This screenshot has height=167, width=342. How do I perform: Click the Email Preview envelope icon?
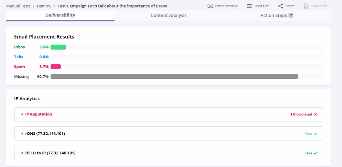point(210,6)
